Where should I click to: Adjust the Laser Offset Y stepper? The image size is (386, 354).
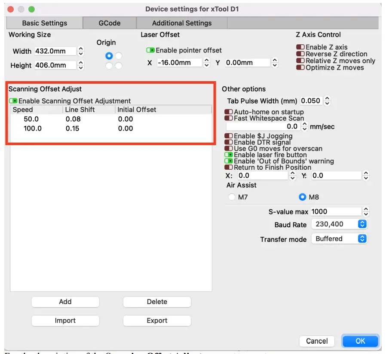pyautogui.click(x=275, y=62)
